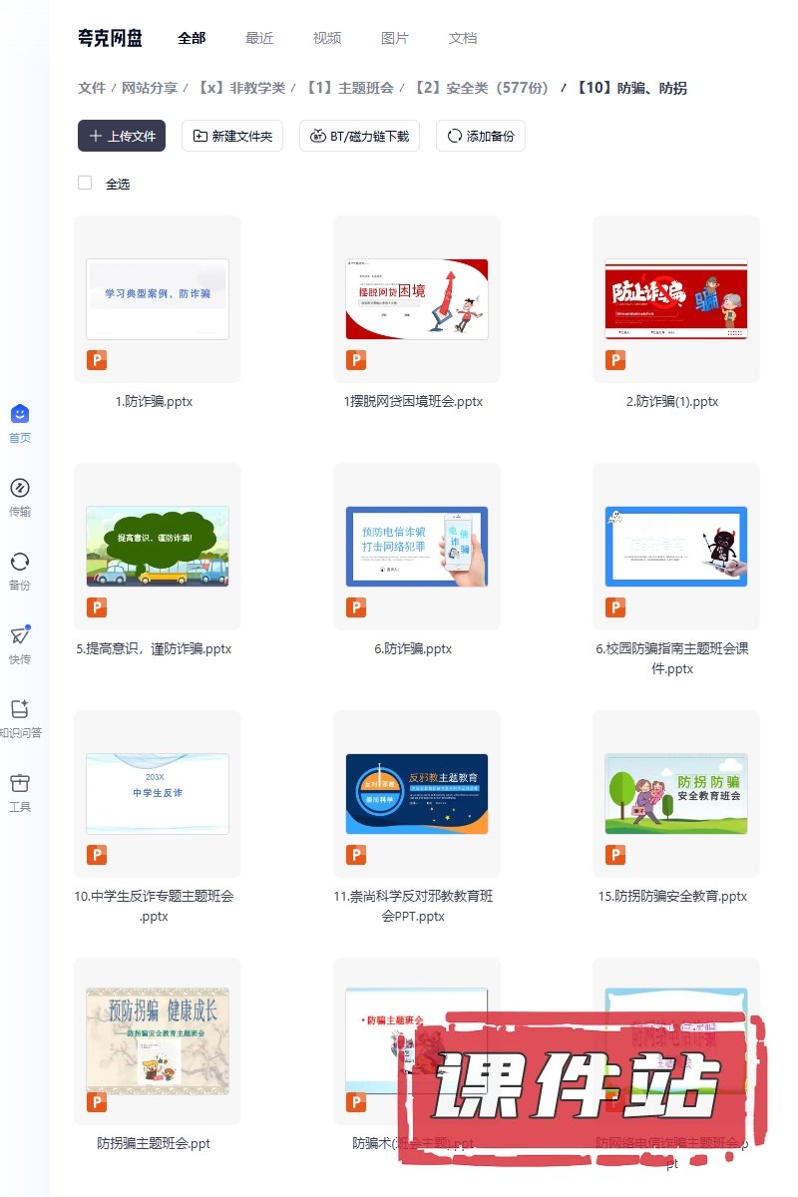Screen dimensions: 798x1197
Task: Open the 工具 tools sidebar icon
Action: 20,784
